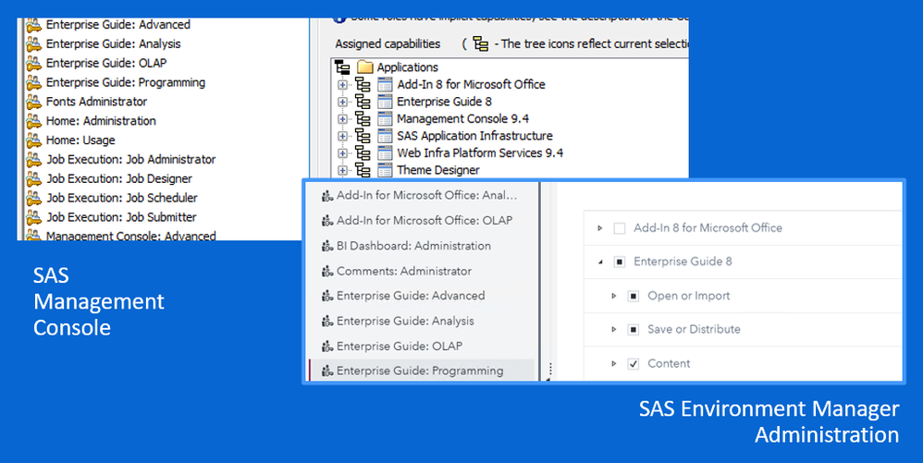The width and height of the screenshot is (923, 463).
Task: Click role icon beside BI Dashboard: Administration
Action: click(x=328, y=246)
